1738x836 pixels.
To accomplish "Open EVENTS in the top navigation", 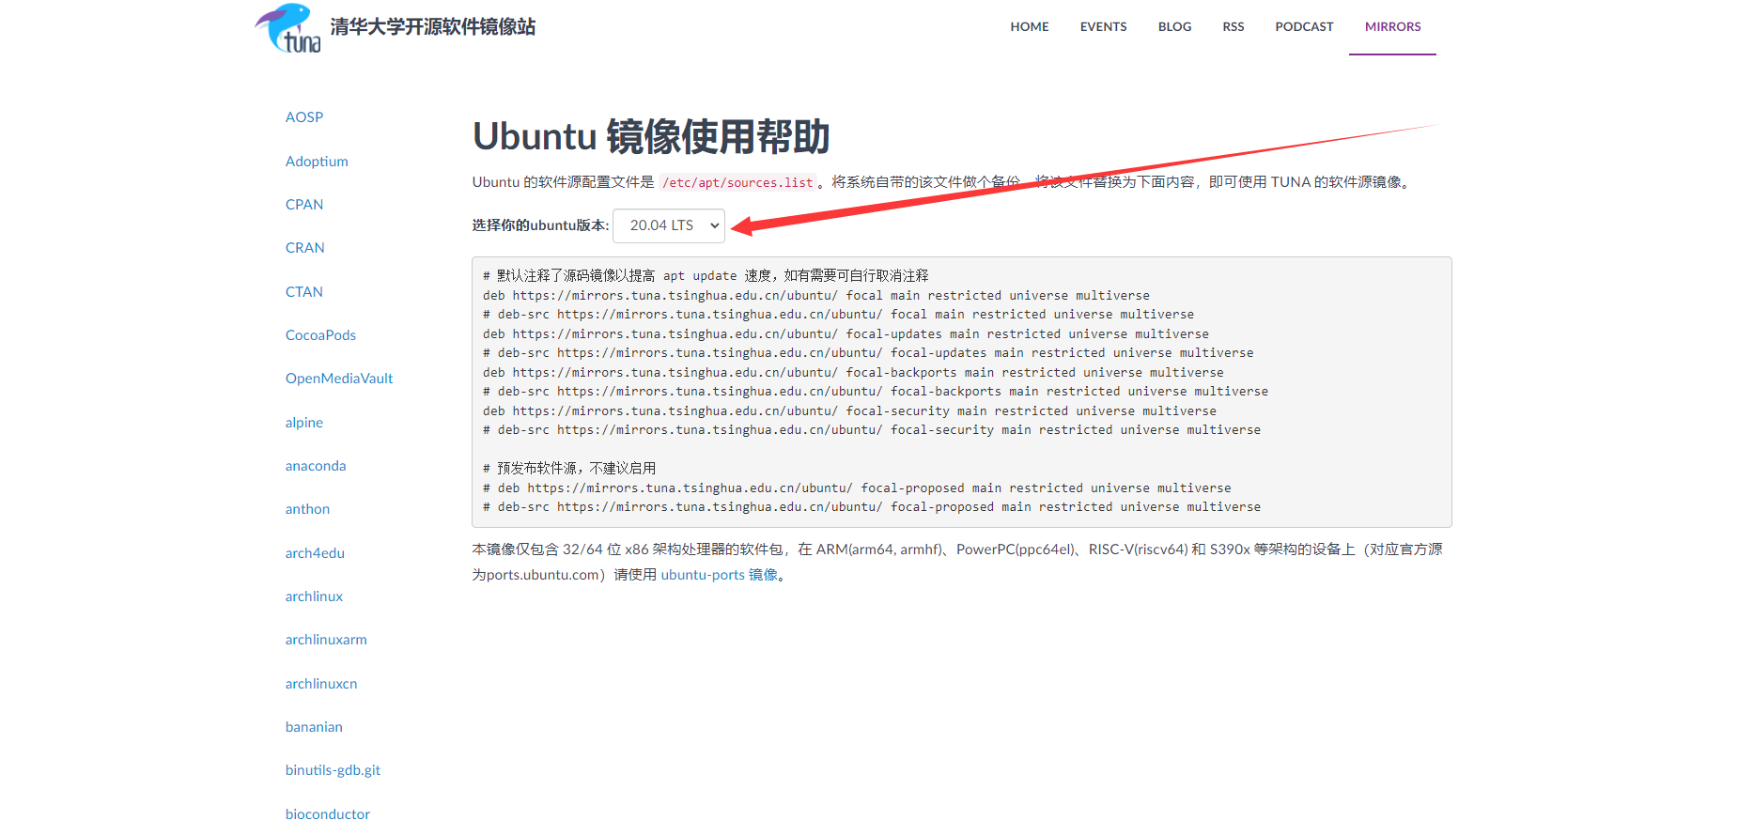I will [x=1103, y=27].
